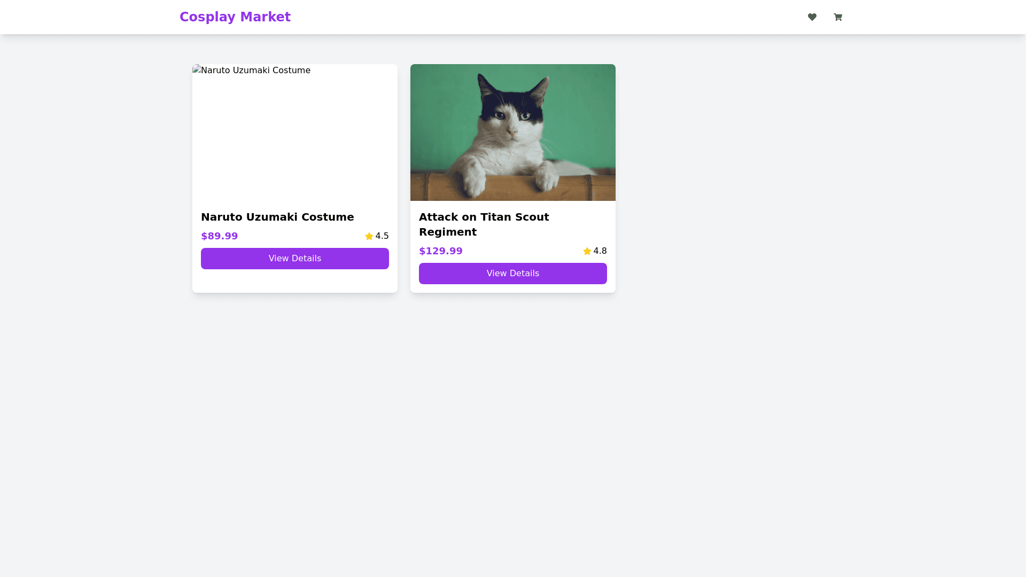The image size is (1026, 577).
Task: Select the bold Naruto Uzumaki Costume heading
Action: (x=277, y=217)
